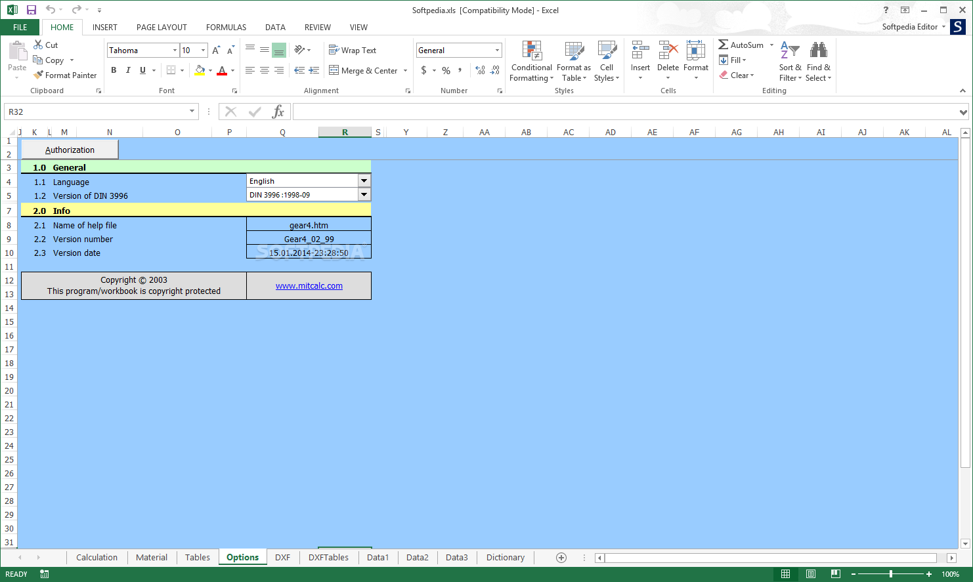Adjust the zoom slider
Image resolution: width=973 pixels, height=582 pixels.
891,574
